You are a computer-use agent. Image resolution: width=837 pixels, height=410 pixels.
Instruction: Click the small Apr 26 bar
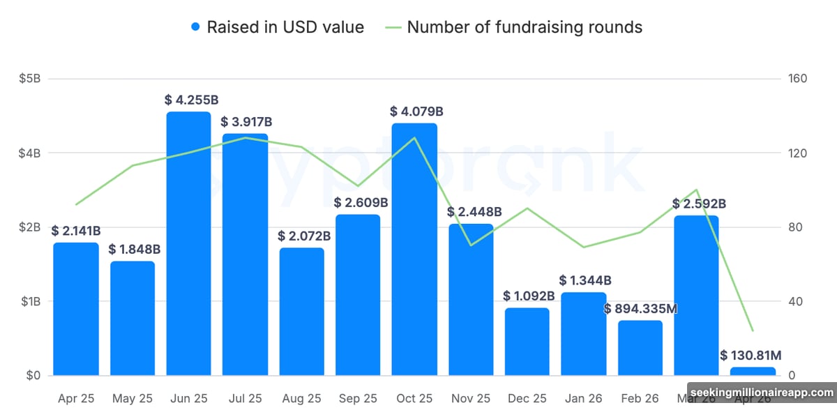coord(753,371)
